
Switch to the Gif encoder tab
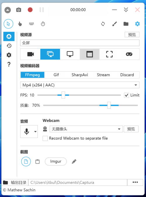click(56, 75)
